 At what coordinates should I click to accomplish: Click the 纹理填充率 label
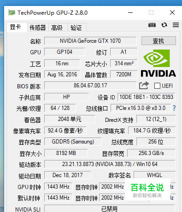[111, 131]
